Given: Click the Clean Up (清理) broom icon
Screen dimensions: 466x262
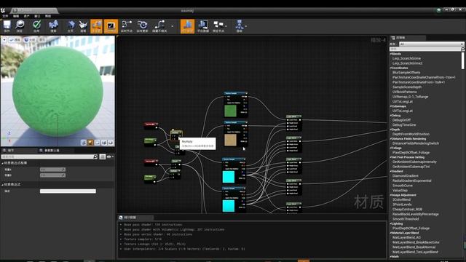Looking at the screenshot, I should [83, 26].
